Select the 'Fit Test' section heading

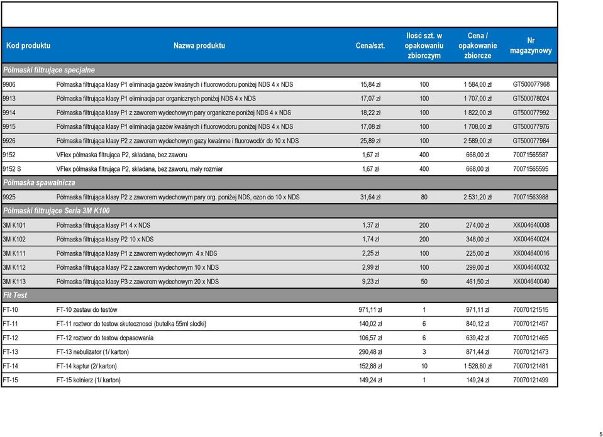[15, 296]
